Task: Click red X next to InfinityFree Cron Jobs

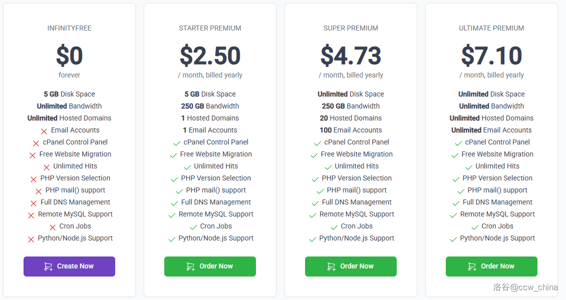Action: point(53,227)
